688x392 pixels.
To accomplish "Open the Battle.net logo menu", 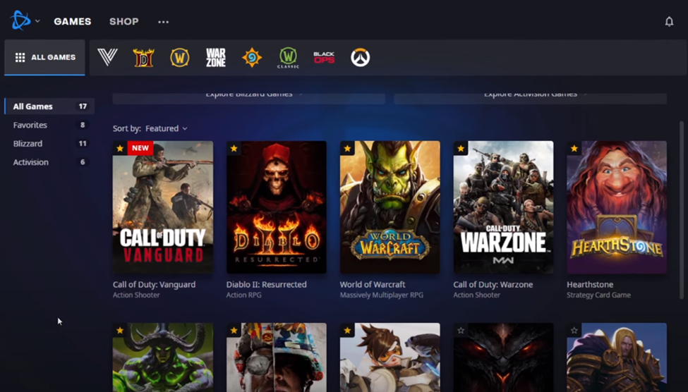I will [20, 20].
